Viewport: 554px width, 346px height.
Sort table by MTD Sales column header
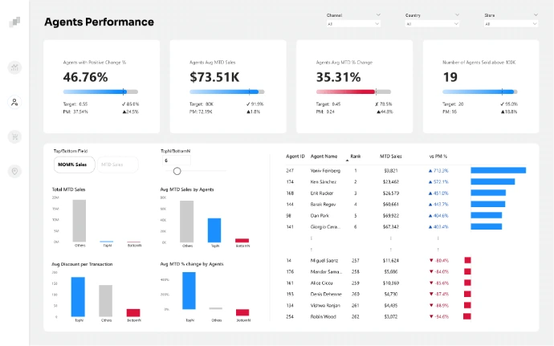(x=391, y=157)
